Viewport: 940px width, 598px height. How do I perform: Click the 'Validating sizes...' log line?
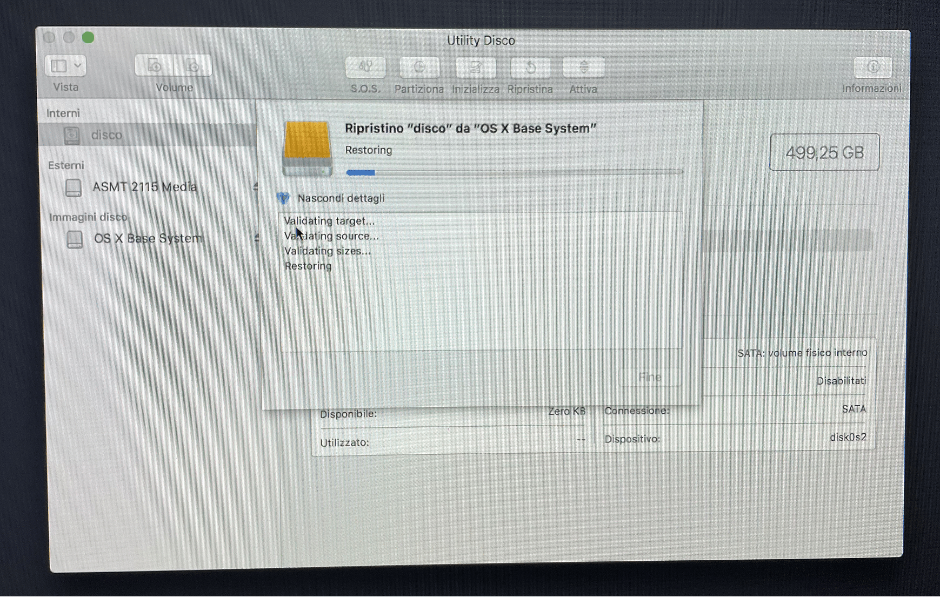(x=328, y=251)
